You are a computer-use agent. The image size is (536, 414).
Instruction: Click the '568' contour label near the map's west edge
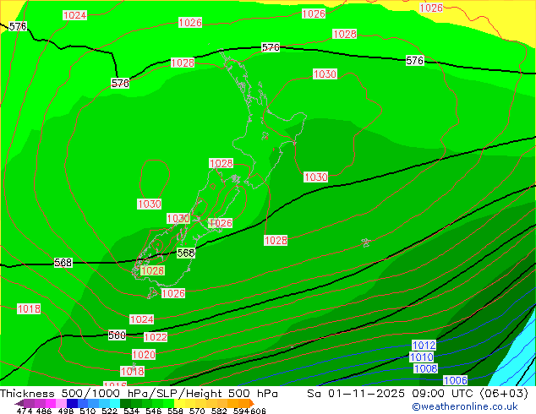point(63,262)
